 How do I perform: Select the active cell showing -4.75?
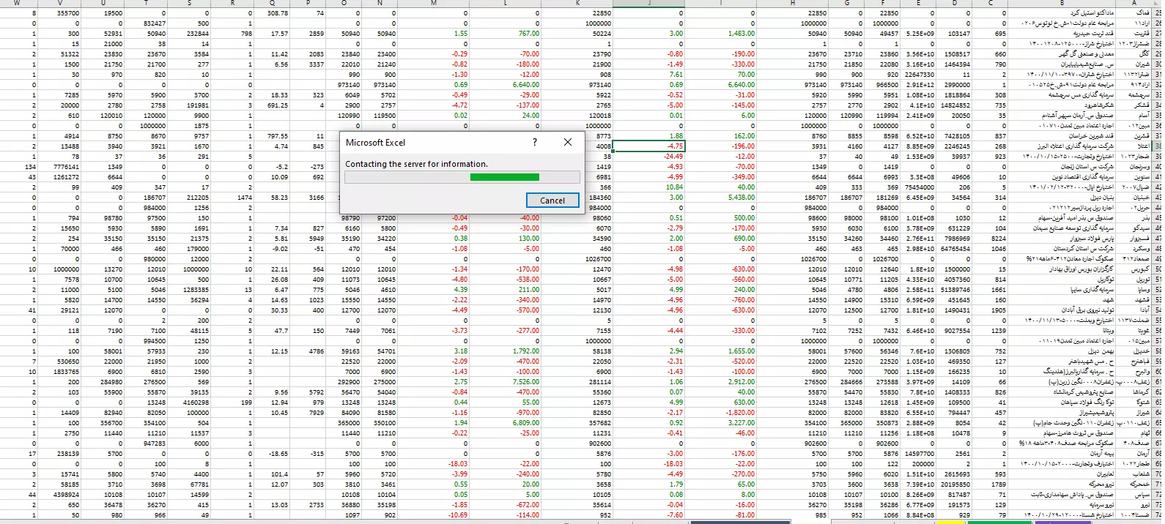point(648,146)
